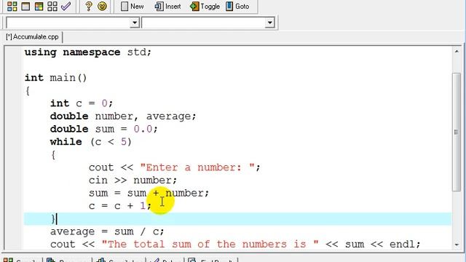Click the 'double number, average;' line
The width and height of the screenshot is (466, 262).
point(123,116)
